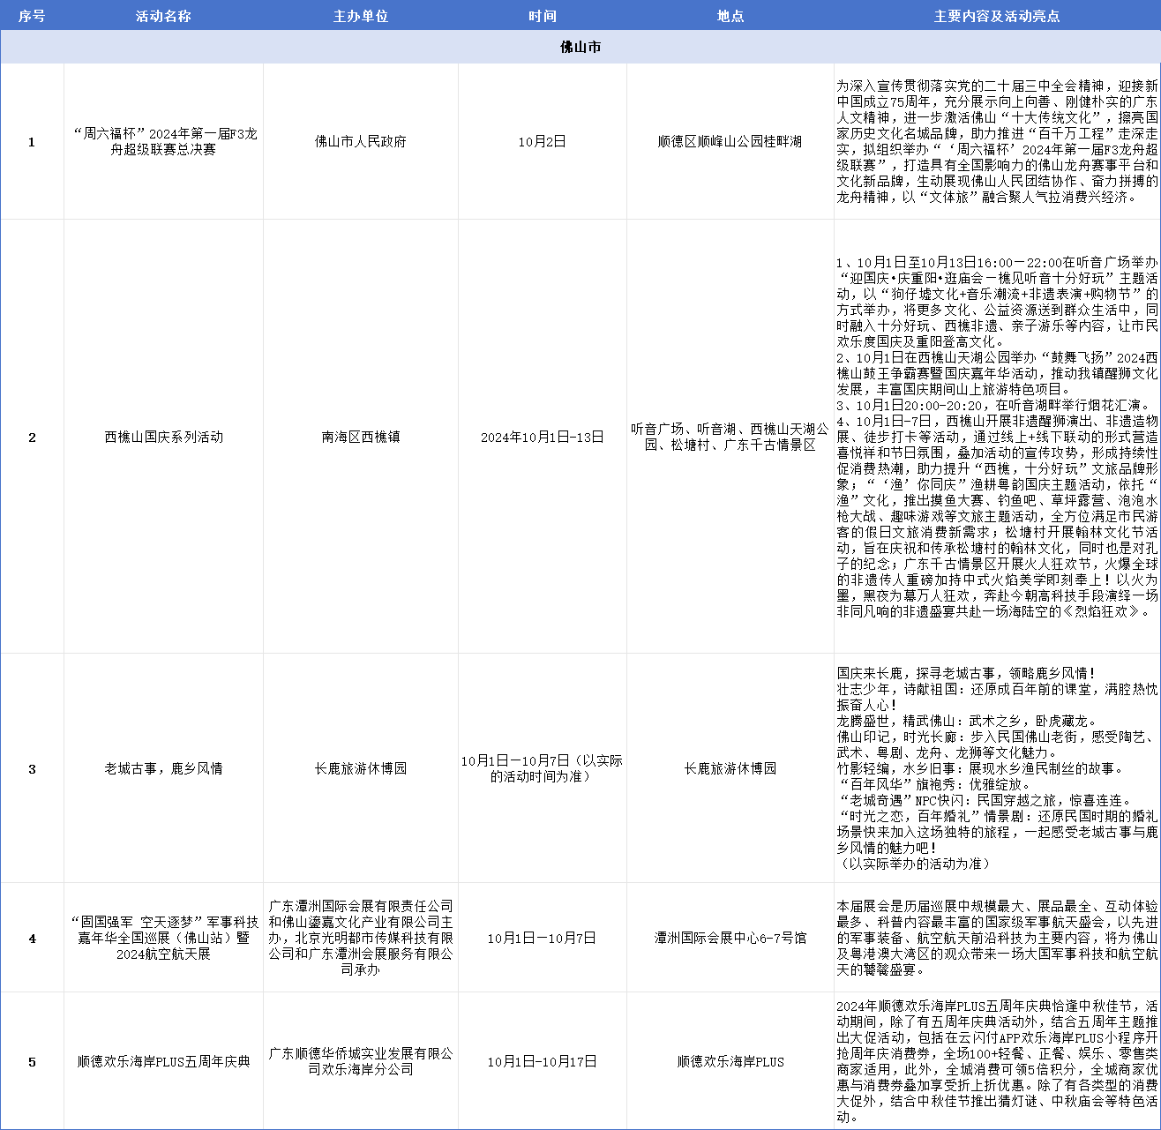The height and width of the screenshot is (1130, 1161).
Task: Select the 西樵山国庆系列活动 activity cell
Action: coord(163,437)
